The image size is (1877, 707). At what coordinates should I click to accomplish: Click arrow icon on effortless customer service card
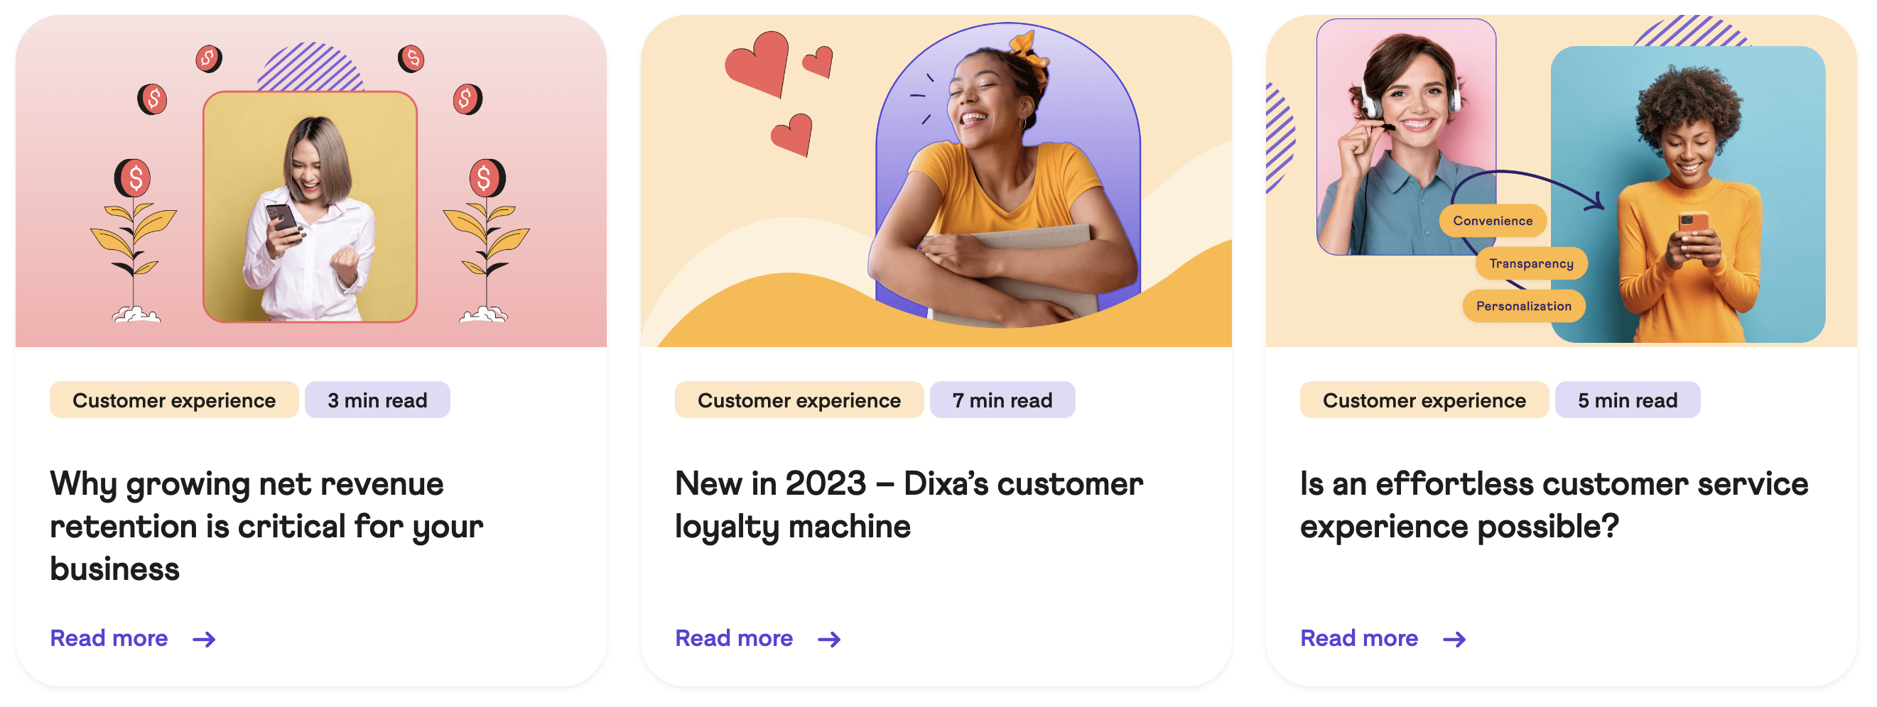tap(1454, 640)
